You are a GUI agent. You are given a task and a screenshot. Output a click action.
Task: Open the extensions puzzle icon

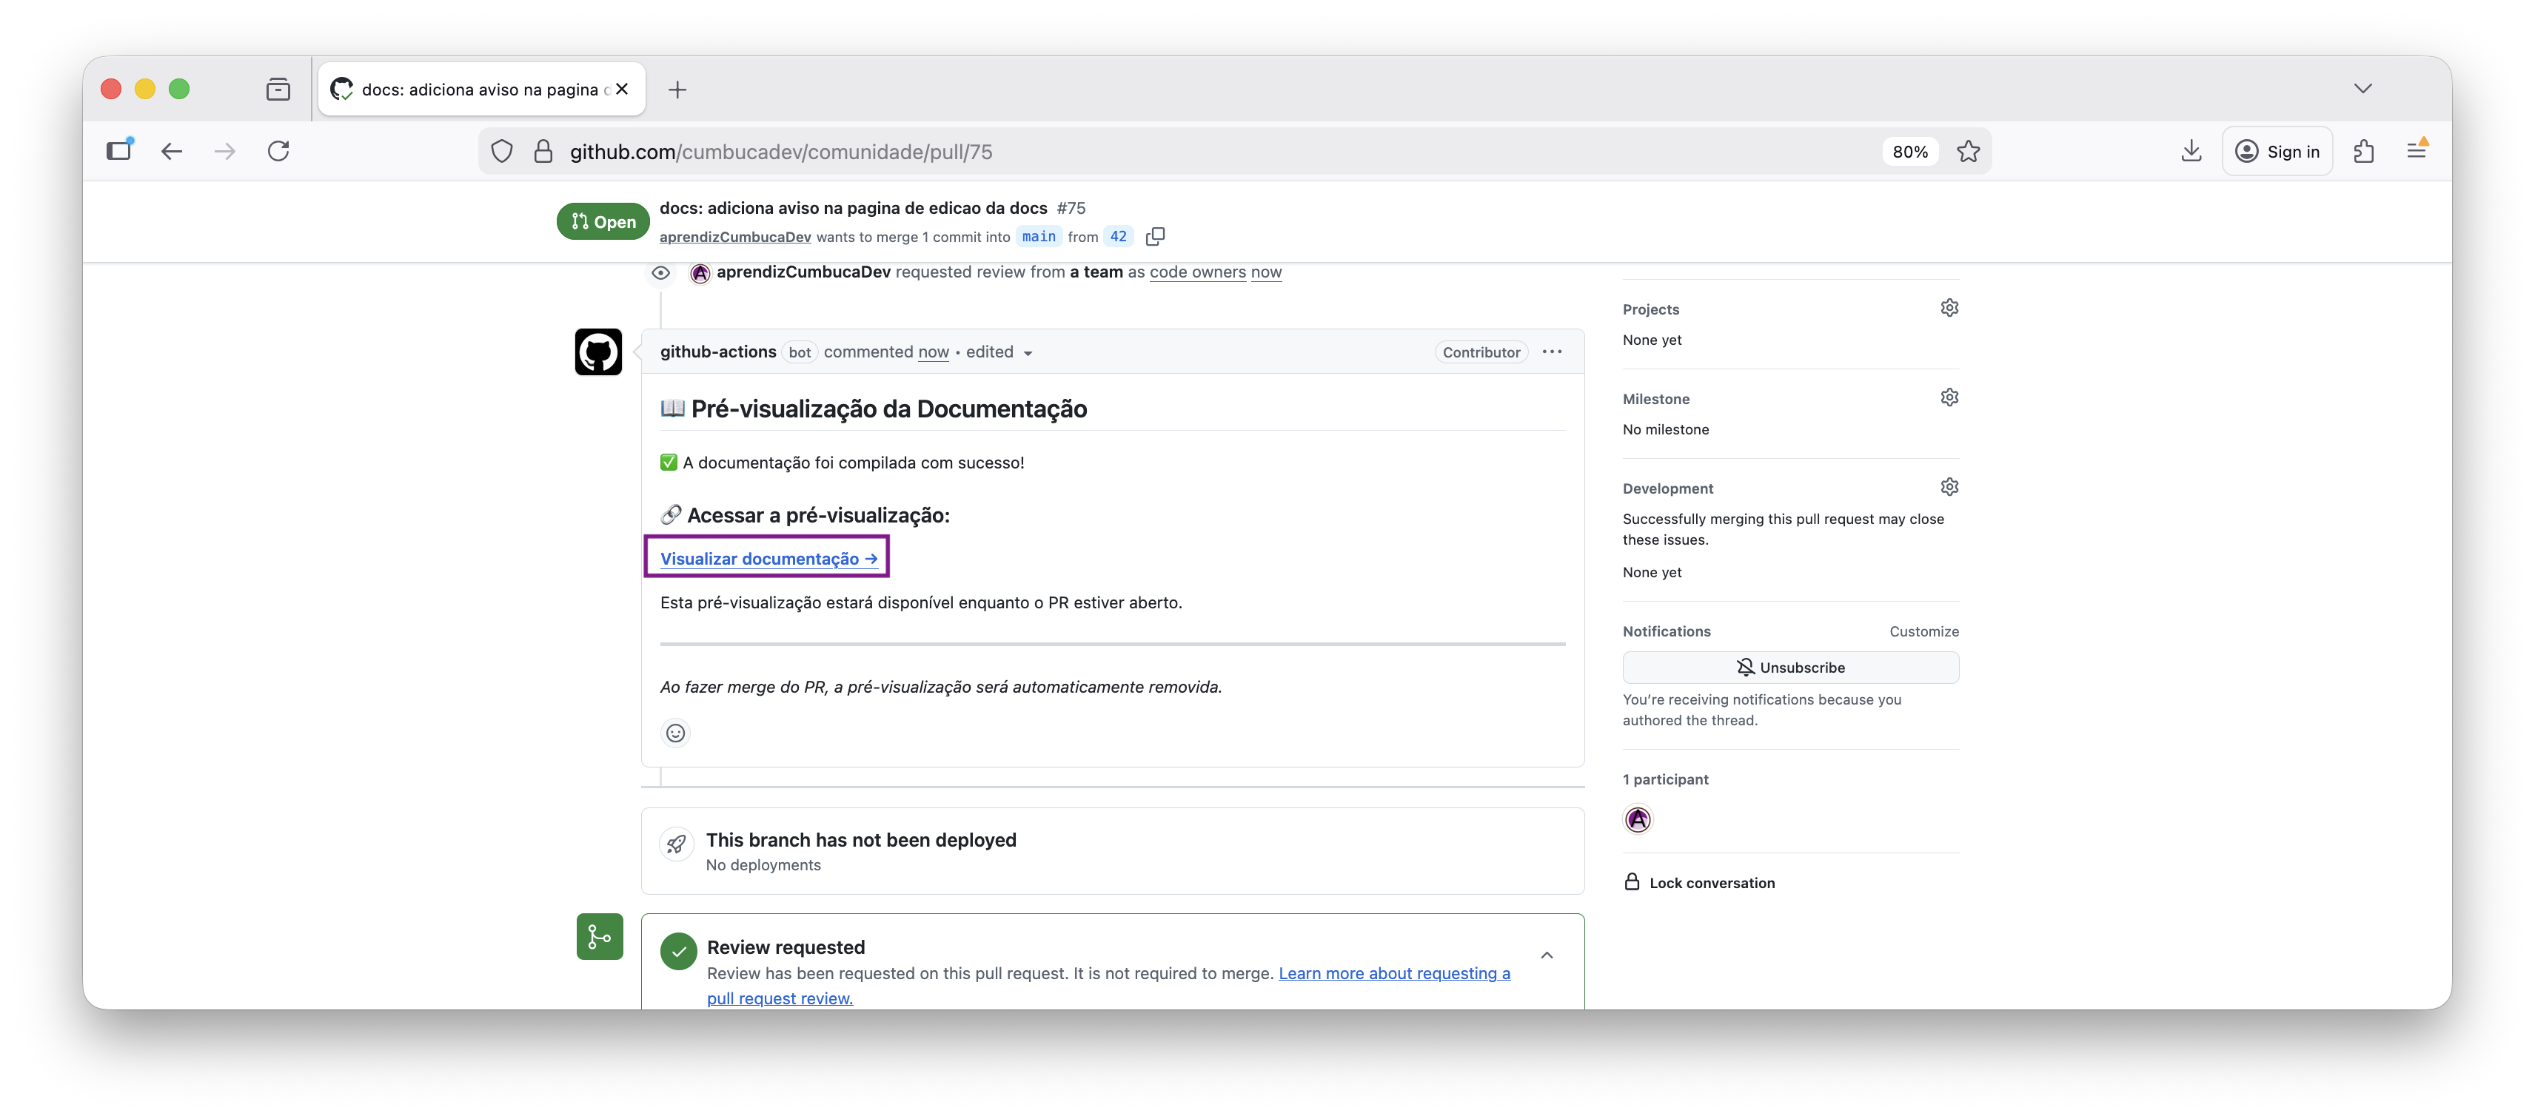[2364, 150]
